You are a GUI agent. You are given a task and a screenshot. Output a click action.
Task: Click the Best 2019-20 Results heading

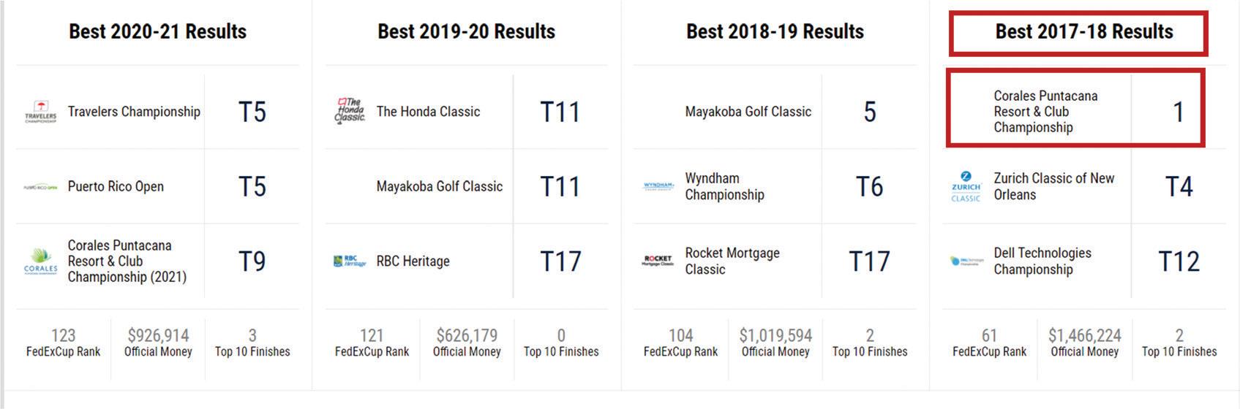(x=466, y=31)
